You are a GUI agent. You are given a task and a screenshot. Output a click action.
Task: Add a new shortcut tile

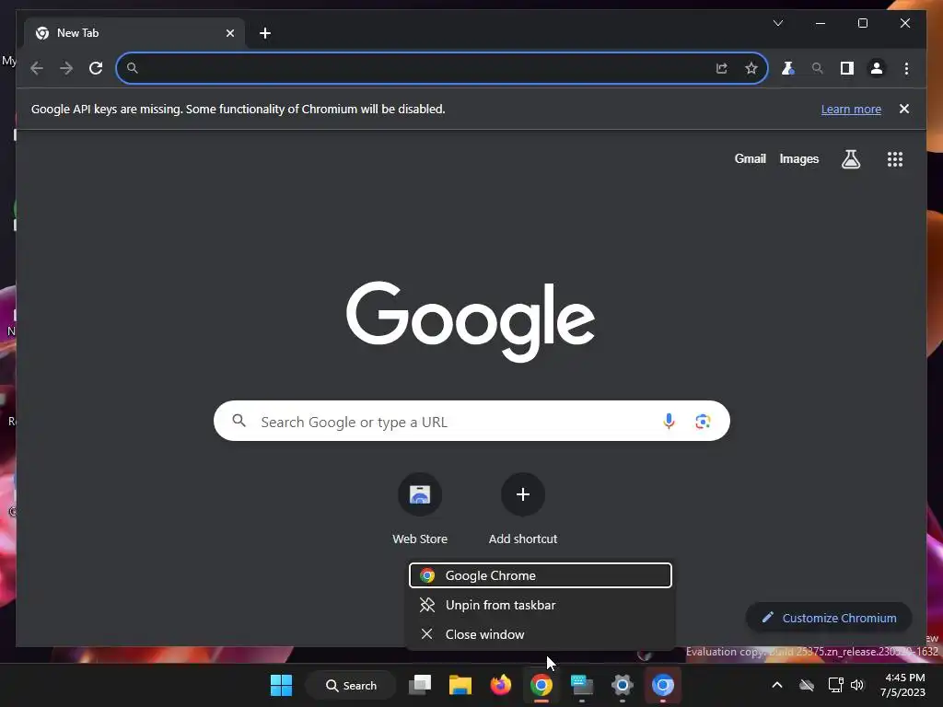click(523, 510)
